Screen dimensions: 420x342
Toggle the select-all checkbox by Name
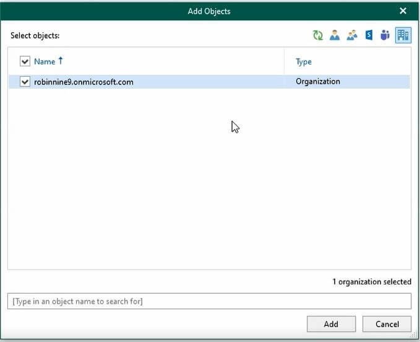pos(25,61)
